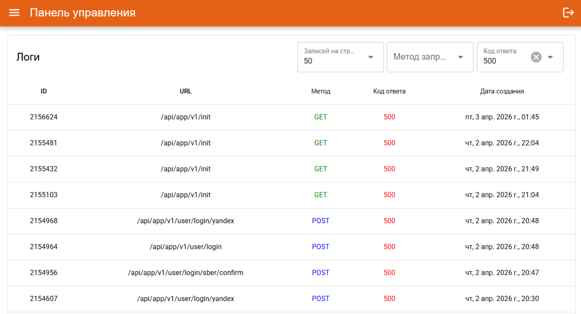Click the Дата создания column header

502,91
